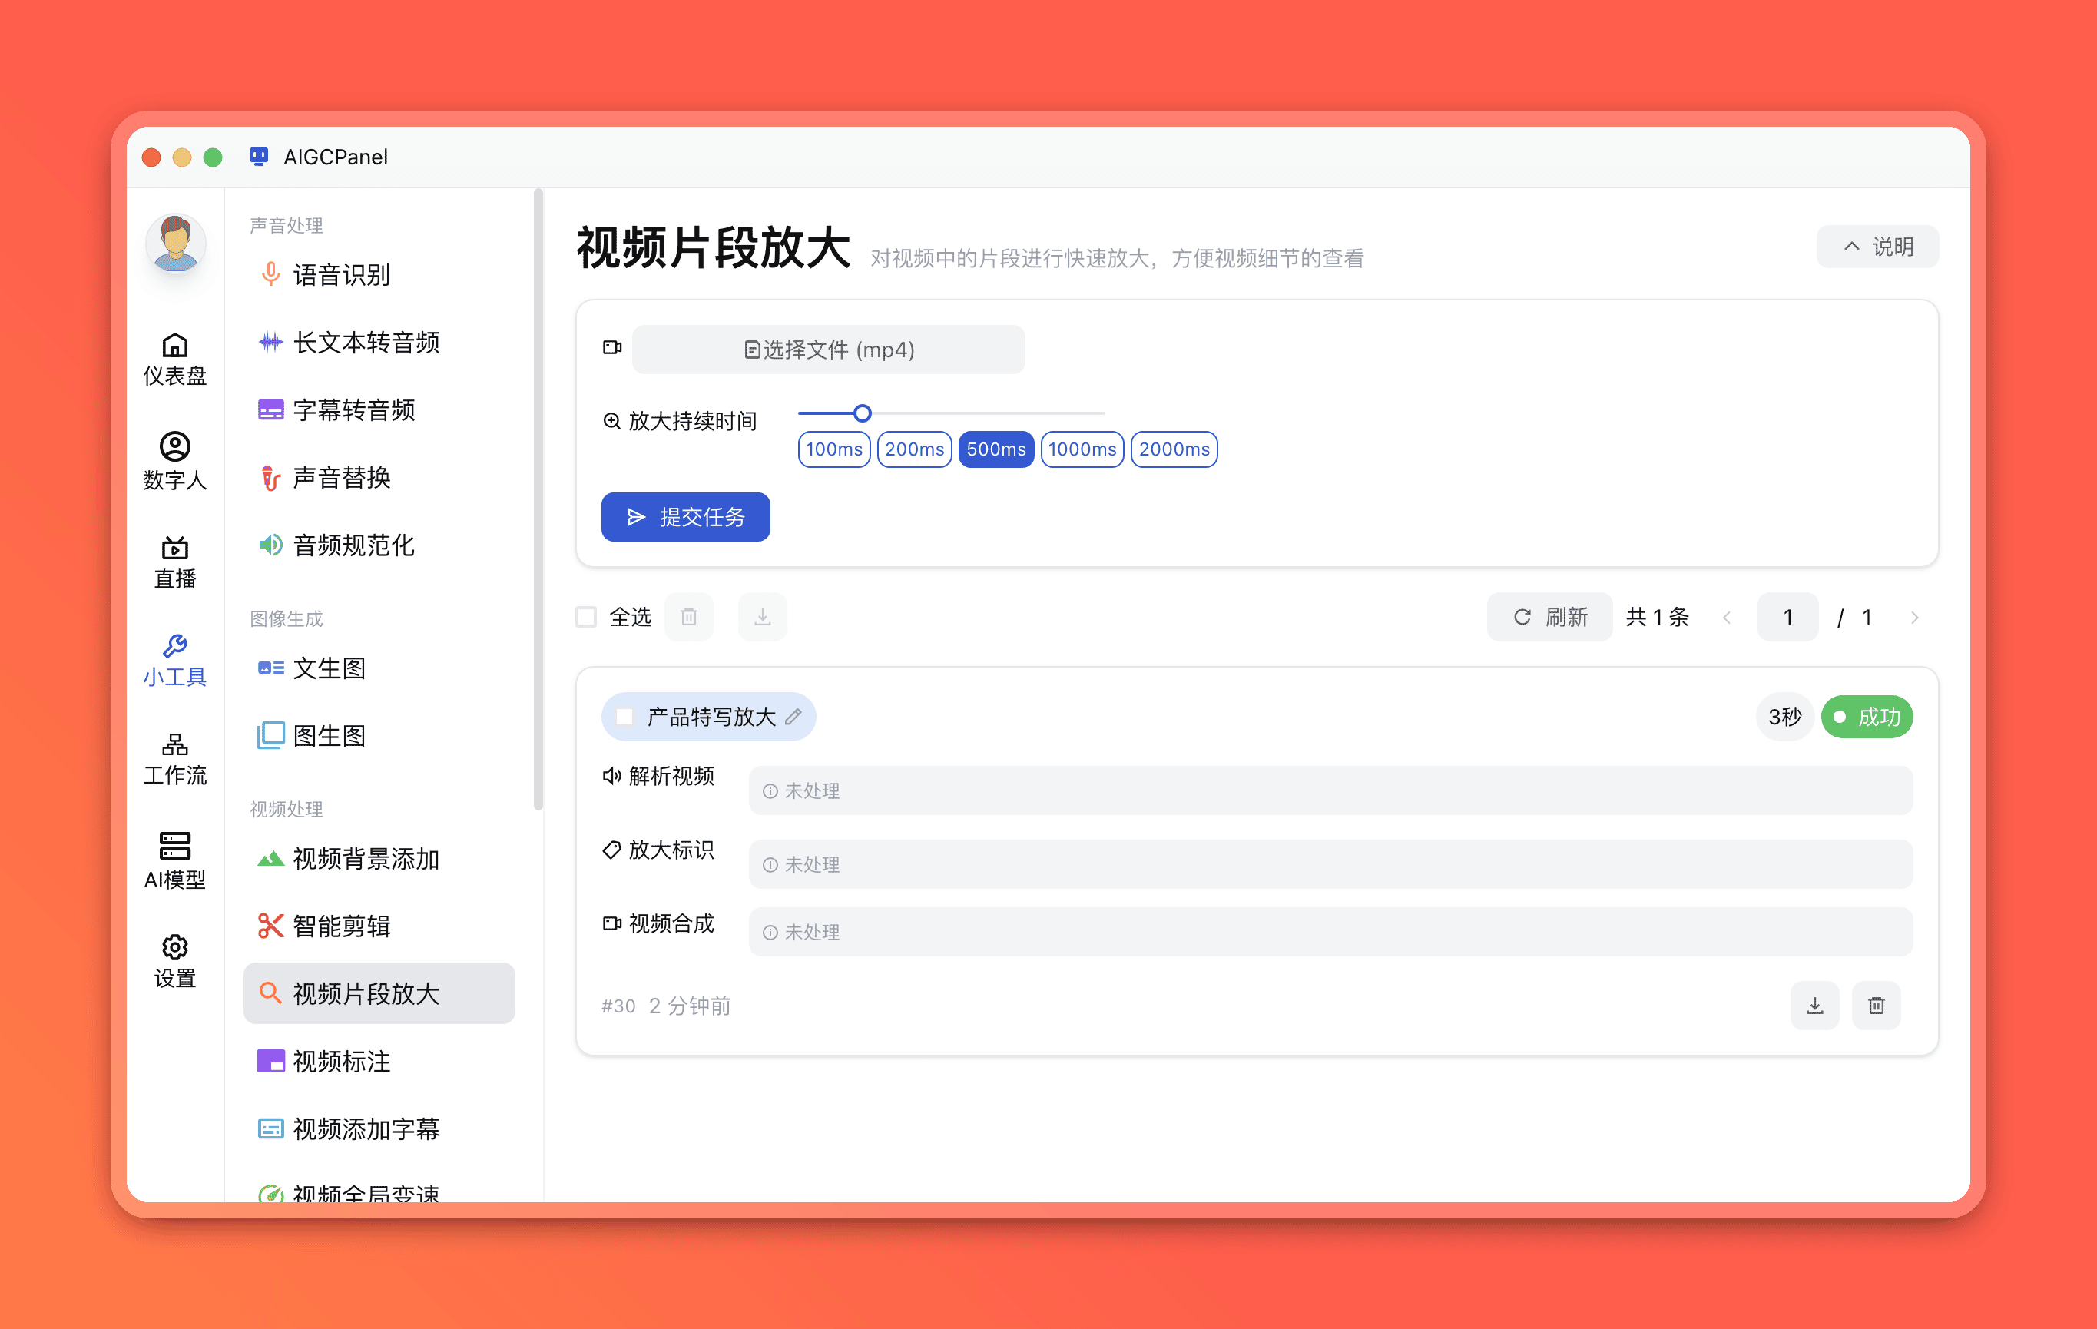Click the 提交任务 submit button

point(685,517)
